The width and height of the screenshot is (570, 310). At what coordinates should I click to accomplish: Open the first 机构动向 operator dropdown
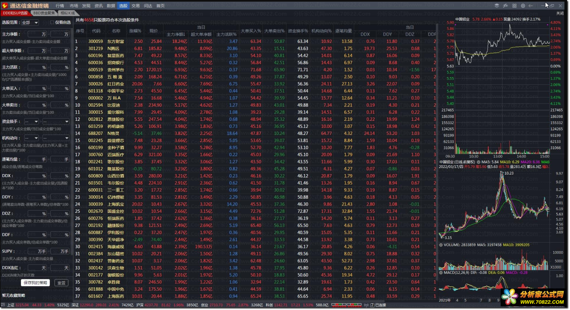click(31, 138)
